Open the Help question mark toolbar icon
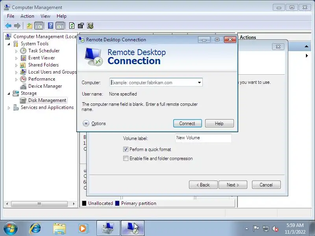The width and height of the screenshot is (315, 236). (x=51, y=26)
